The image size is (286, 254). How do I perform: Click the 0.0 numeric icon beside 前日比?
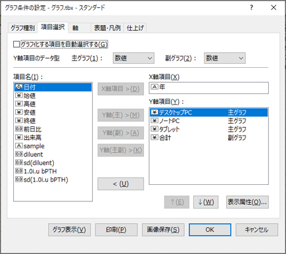tap(19, 129)
